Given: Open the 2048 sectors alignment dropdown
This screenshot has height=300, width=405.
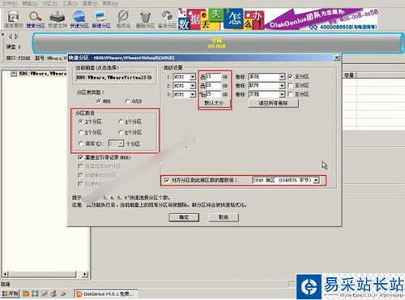Looking at the screenshot, I should click(316, 180).
